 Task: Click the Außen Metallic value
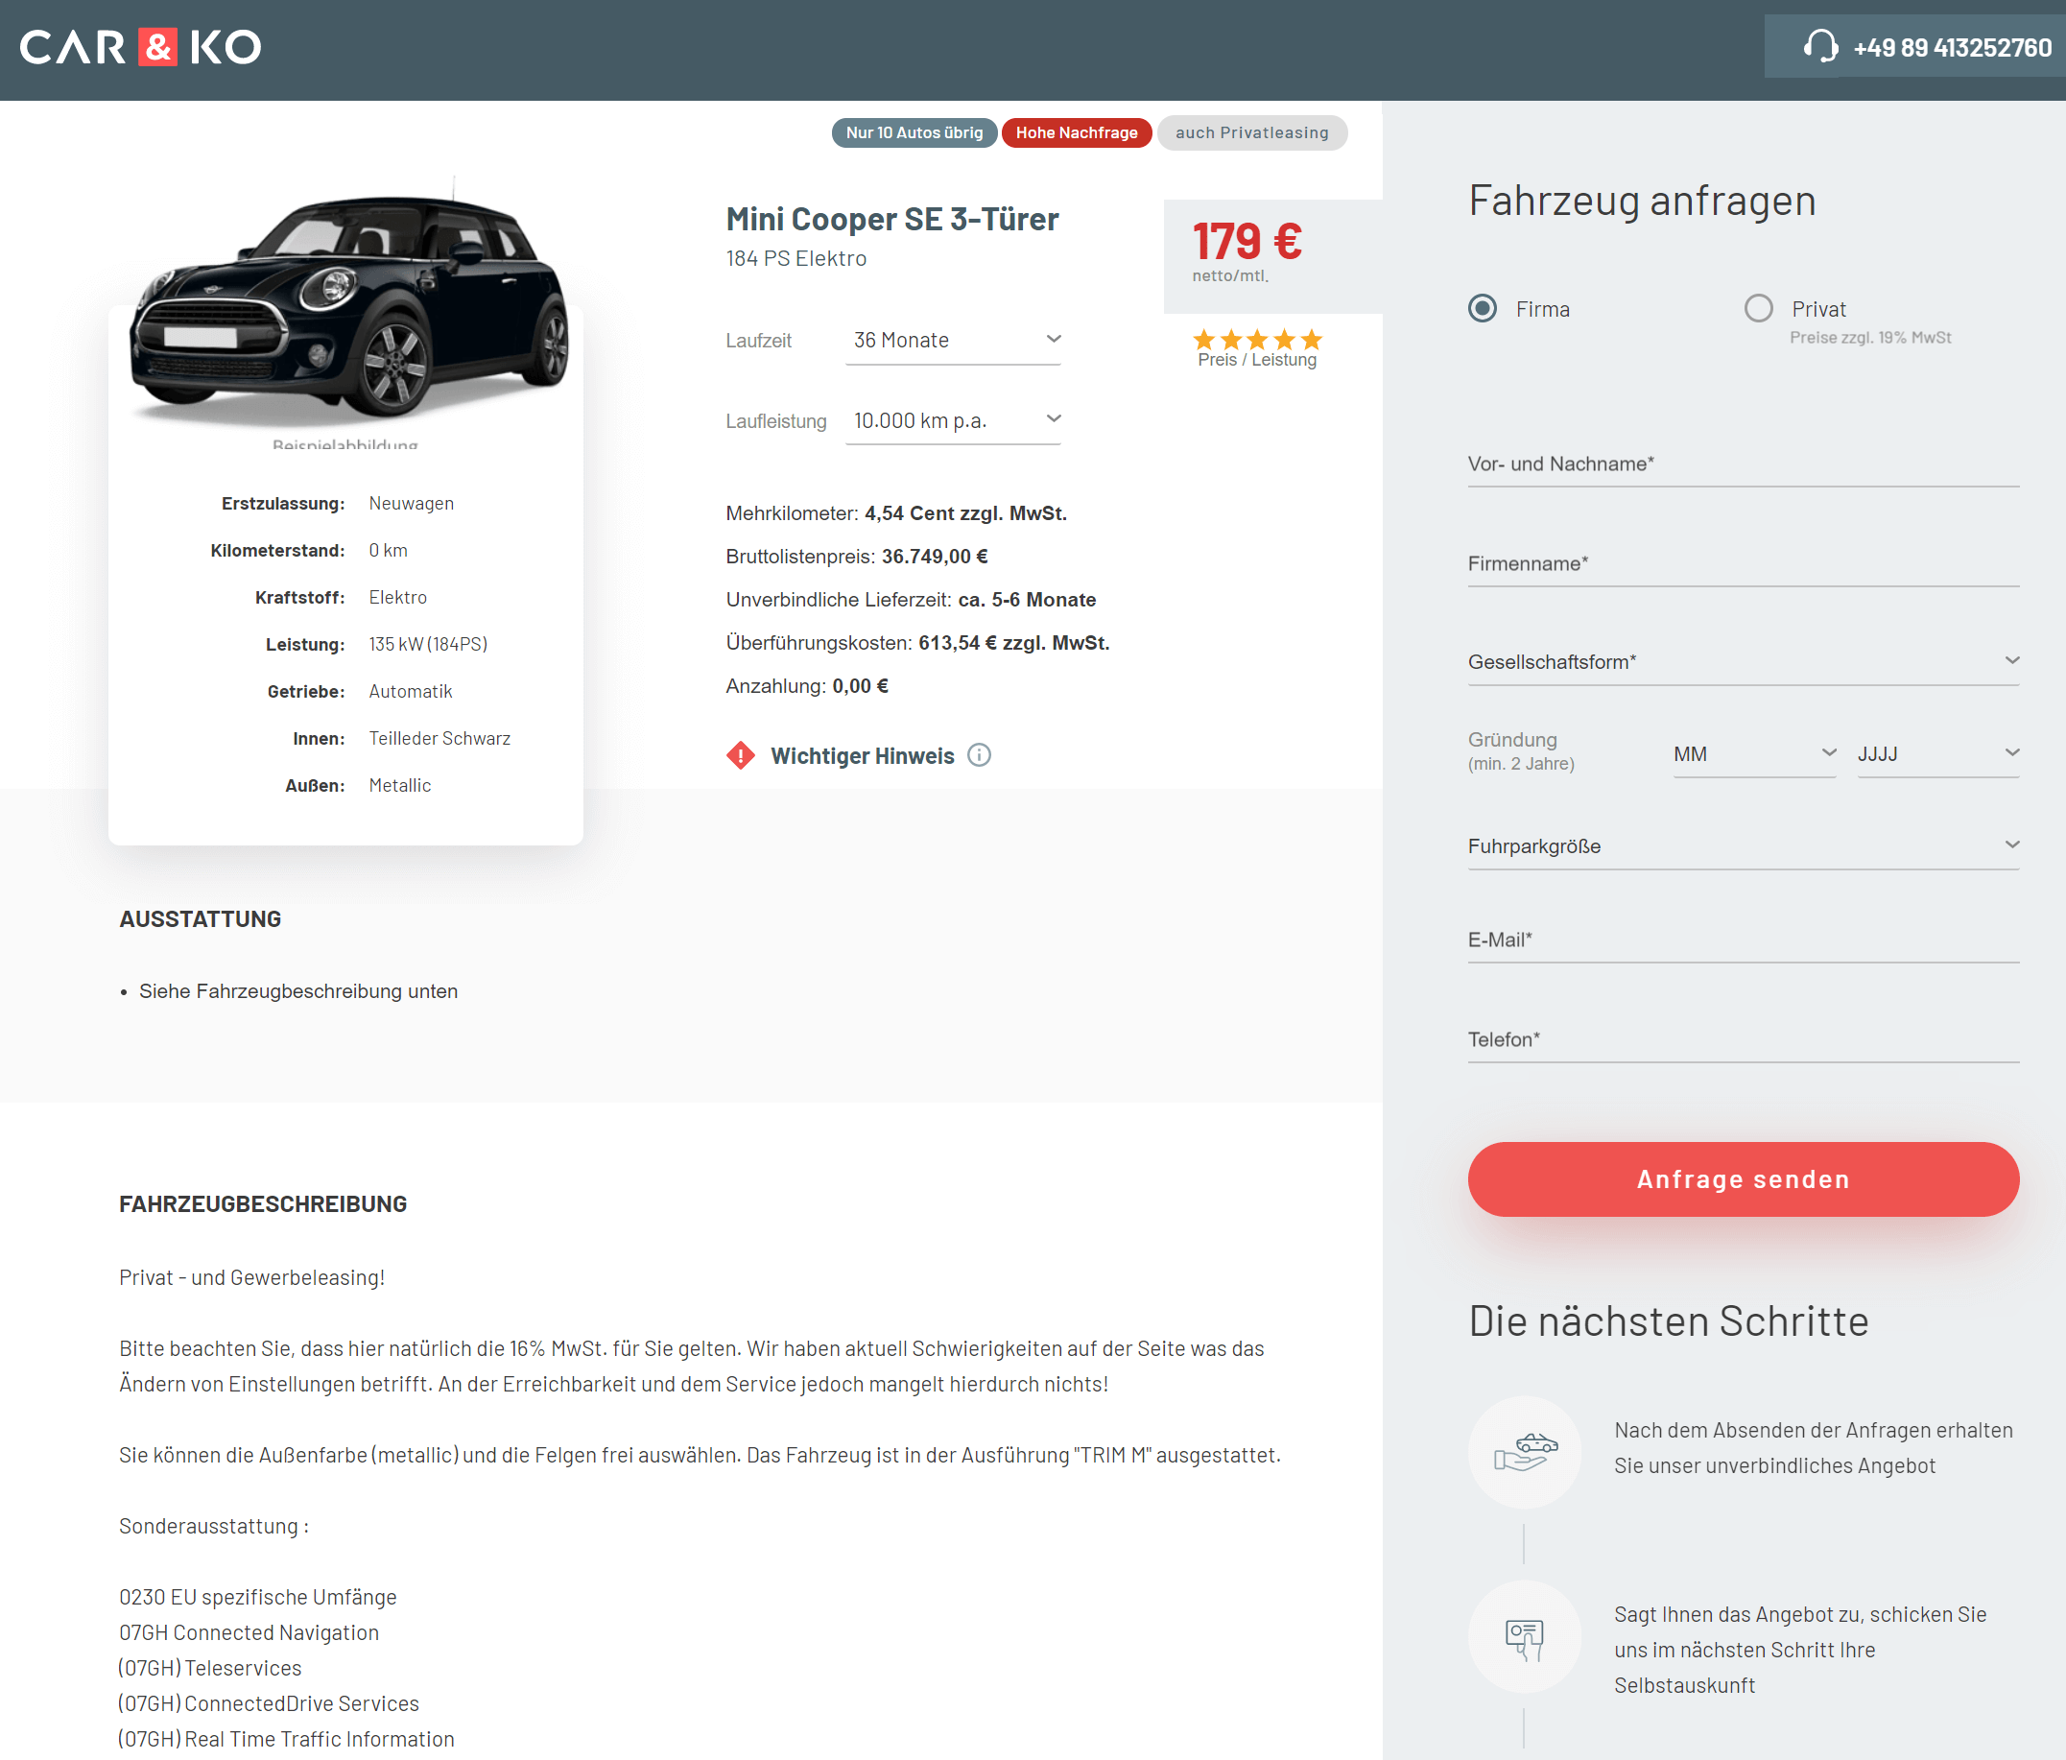[x=400, y=785]
